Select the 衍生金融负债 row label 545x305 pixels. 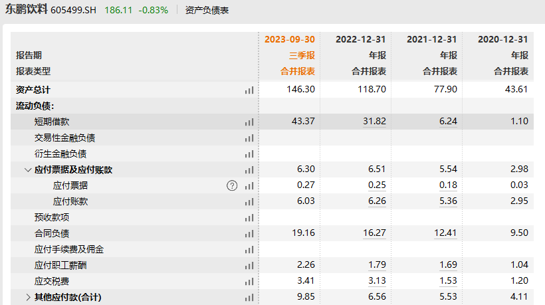[x=60, y=154]
